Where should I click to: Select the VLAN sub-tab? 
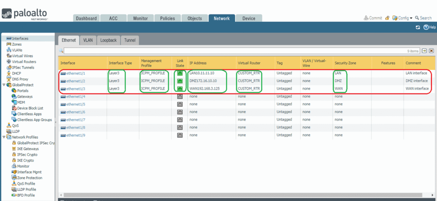tap(88, 40)
